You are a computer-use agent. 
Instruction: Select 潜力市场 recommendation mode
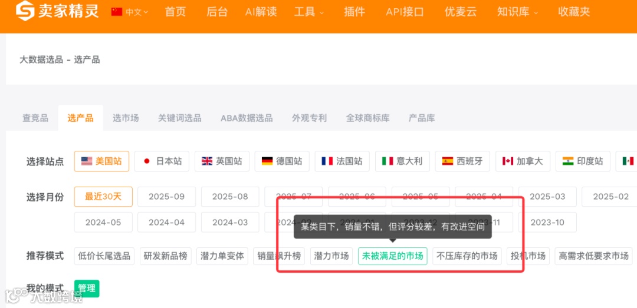[x=331, y=256]
